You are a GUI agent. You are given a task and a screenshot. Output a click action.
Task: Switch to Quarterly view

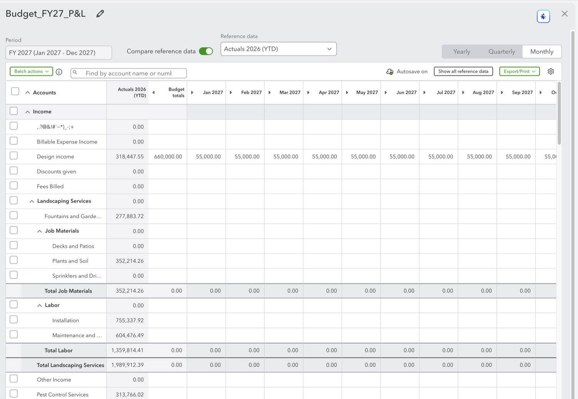(x=502, y=52)
